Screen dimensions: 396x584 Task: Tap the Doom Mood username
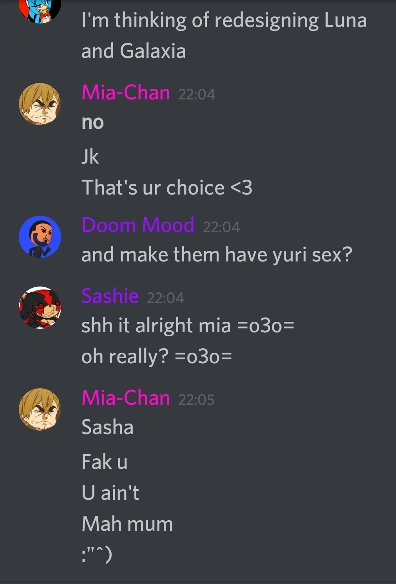(x=138, y=225)
